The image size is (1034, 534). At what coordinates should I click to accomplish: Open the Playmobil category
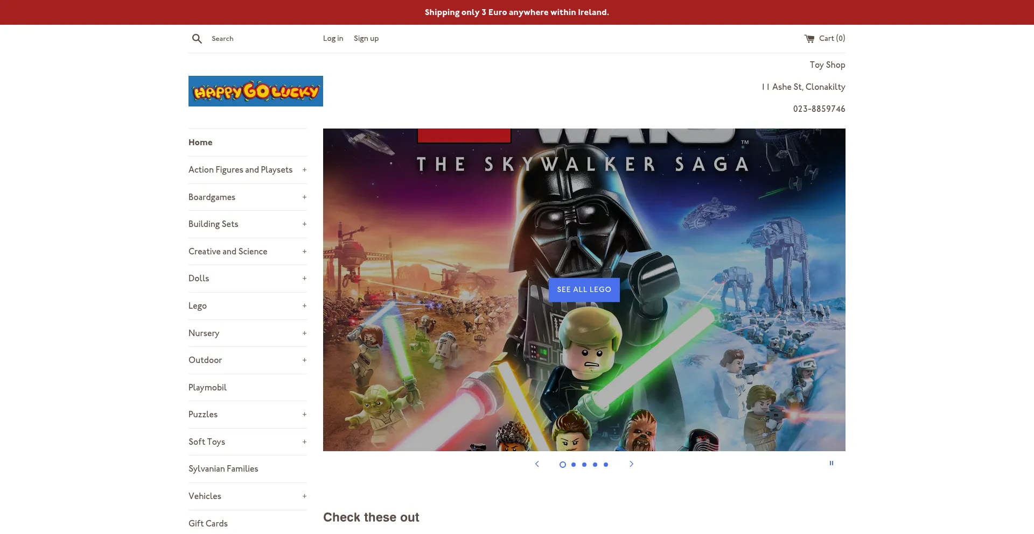[x=207, y=388]
